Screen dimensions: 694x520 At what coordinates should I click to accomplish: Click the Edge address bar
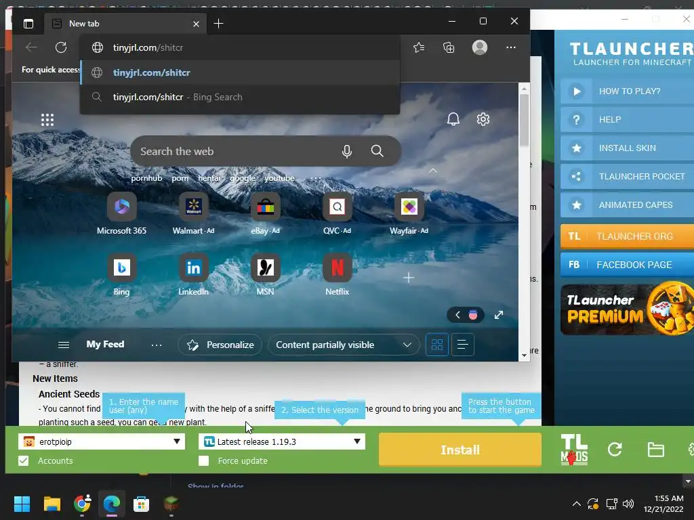point(241,47)
